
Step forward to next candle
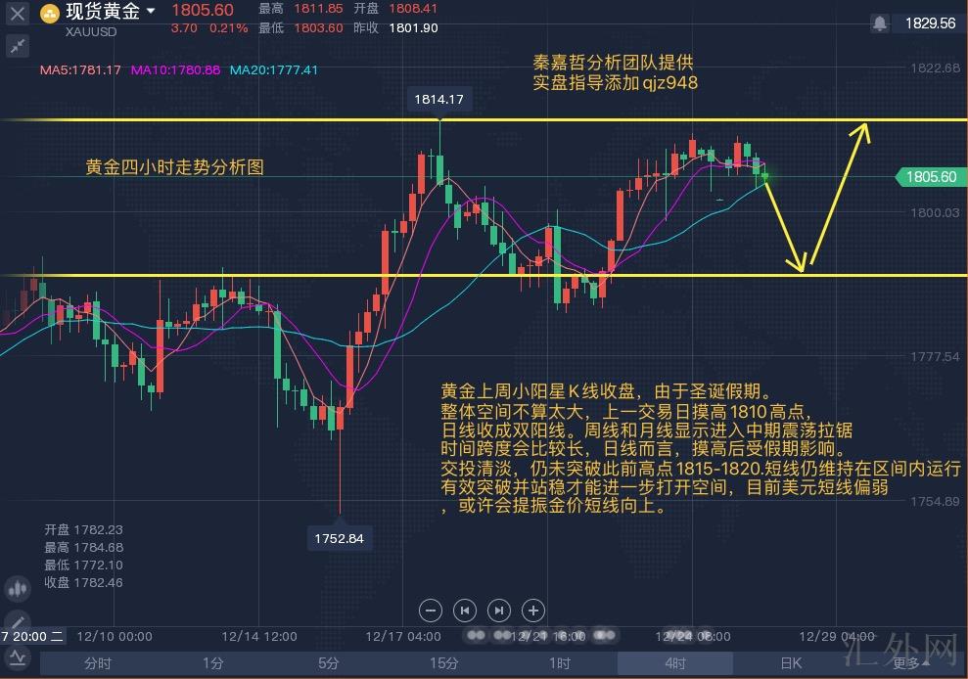(x=499, y=611)
